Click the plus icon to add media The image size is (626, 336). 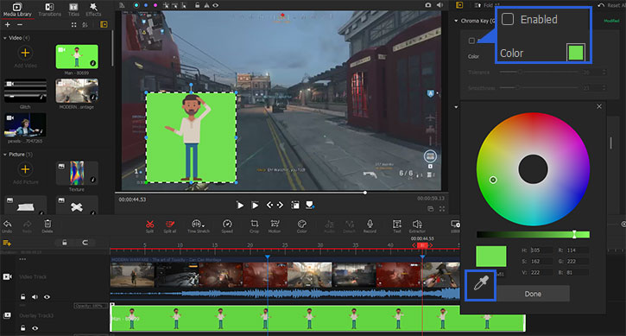tap(8, 25)
